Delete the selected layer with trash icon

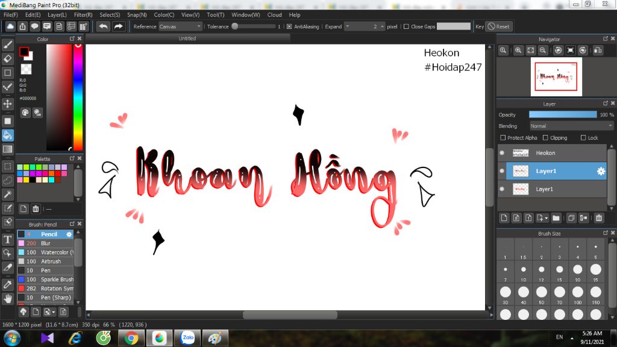click(599, 218)
